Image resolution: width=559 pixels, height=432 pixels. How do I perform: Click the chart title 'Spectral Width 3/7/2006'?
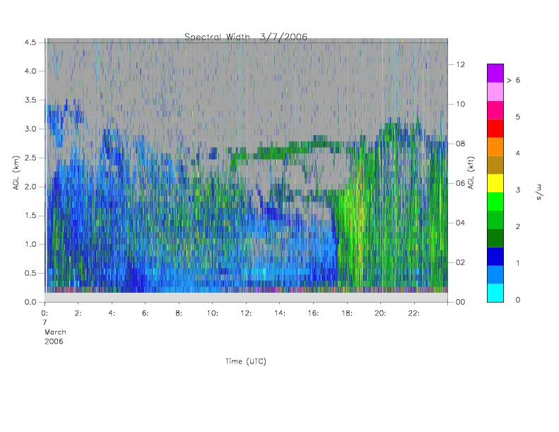(x=246, y=37)
